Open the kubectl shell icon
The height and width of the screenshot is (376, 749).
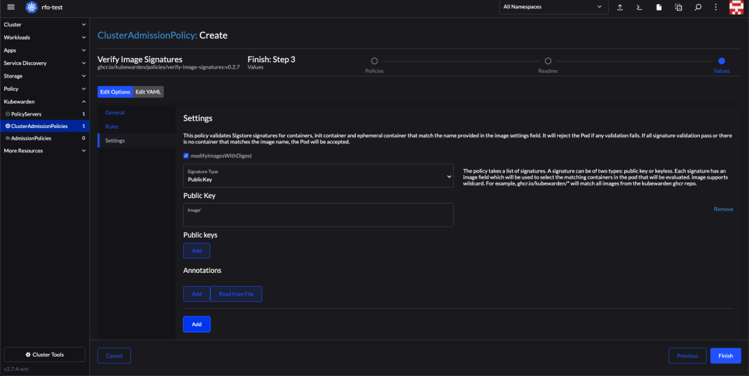coord(639,7)
